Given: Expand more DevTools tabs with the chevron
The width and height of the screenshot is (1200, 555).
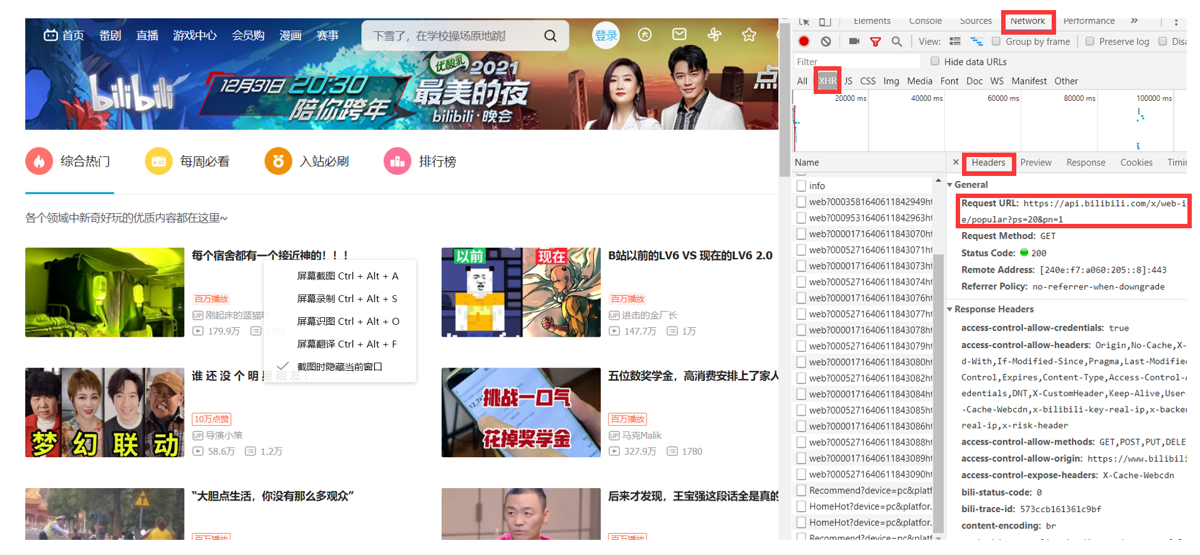Looking at the screenshot, I should coord(1134,21).
